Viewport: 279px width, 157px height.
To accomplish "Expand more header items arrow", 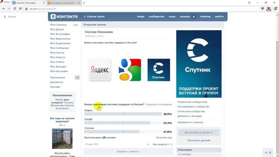I will point(194,17).
